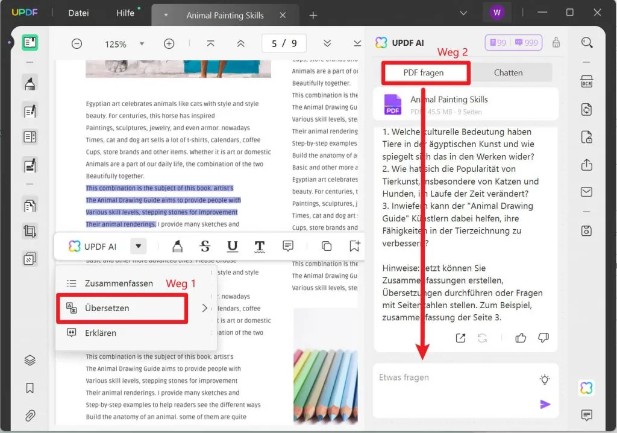Send the PDF via email icon

point(587,192)
